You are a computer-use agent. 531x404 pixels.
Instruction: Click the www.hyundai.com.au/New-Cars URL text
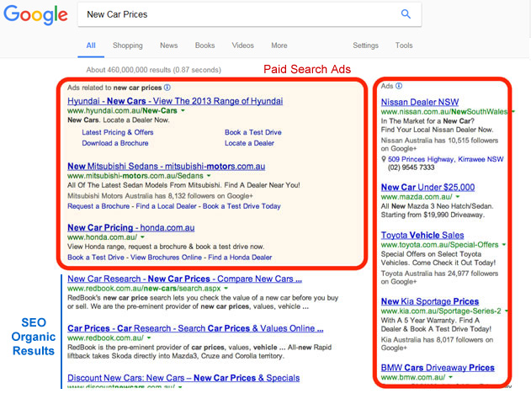tap(122, 111)
